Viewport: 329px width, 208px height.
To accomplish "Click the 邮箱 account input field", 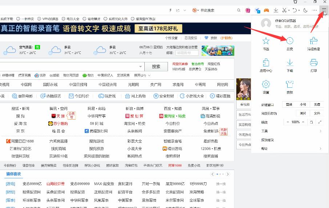I will [187, 53].
